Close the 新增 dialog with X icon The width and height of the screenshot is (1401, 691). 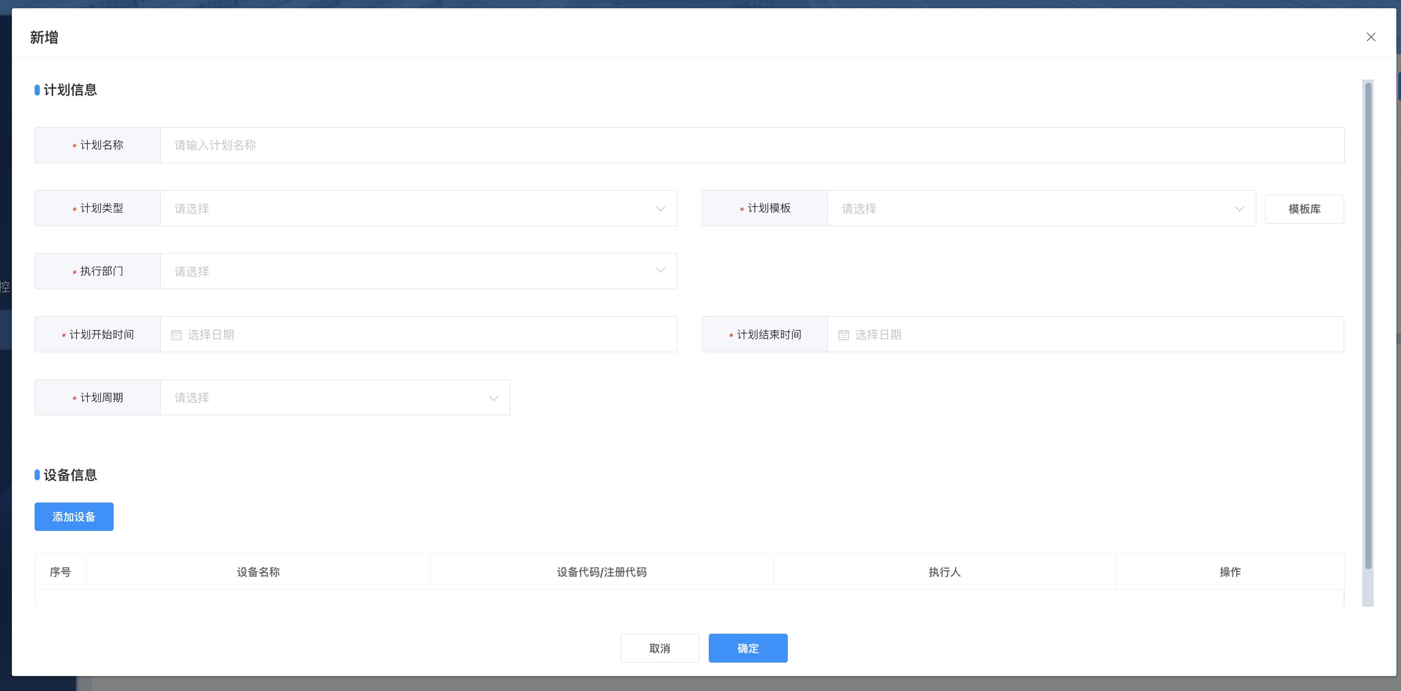pyautogui.click(x=1371, y=37)
